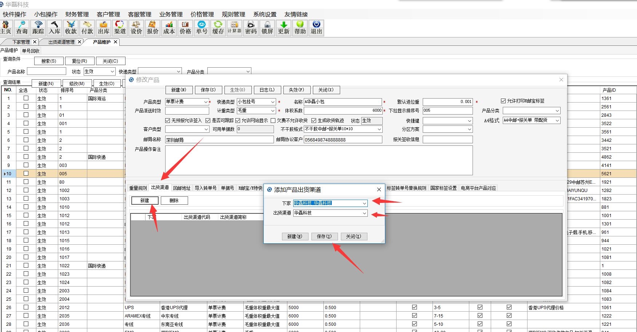Viewport: 637px width, 332px height.
Task: Click the 查询 search toolbar icon
Action: tap(22, 28)
